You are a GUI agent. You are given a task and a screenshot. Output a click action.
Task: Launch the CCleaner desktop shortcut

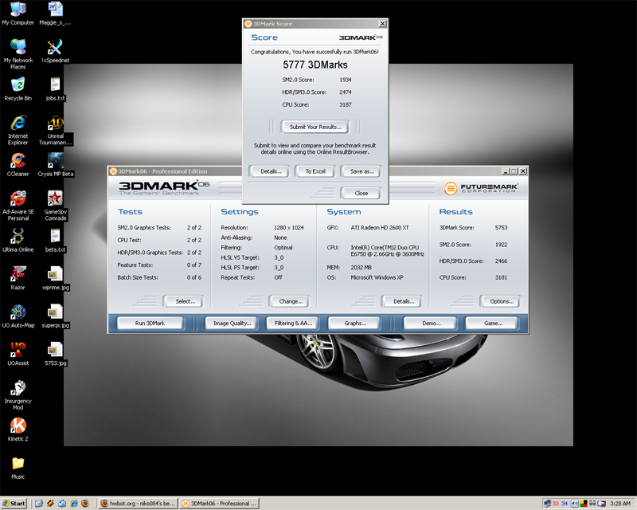pyautogui.click(x=18, y=165)
